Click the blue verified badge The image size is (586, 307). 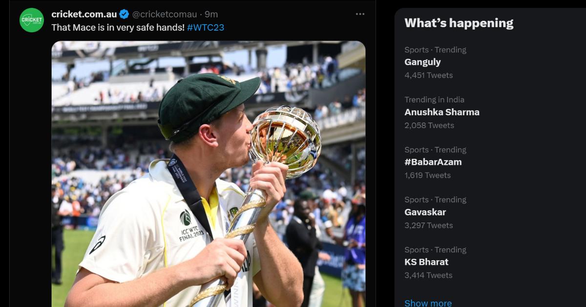(x=124, y=14)
